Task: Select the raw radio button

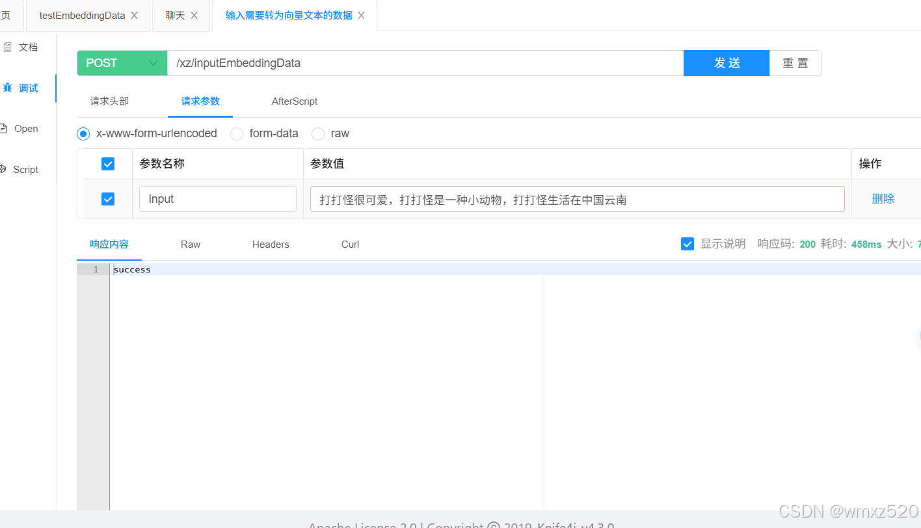Action: click(x=318, y=134)
